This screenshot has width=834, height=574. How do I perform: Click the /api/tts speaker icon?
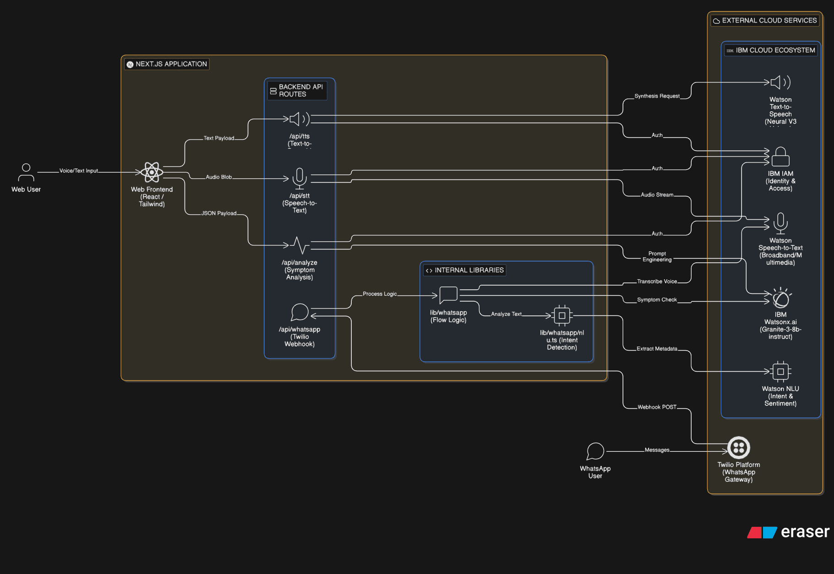point(300,119)
